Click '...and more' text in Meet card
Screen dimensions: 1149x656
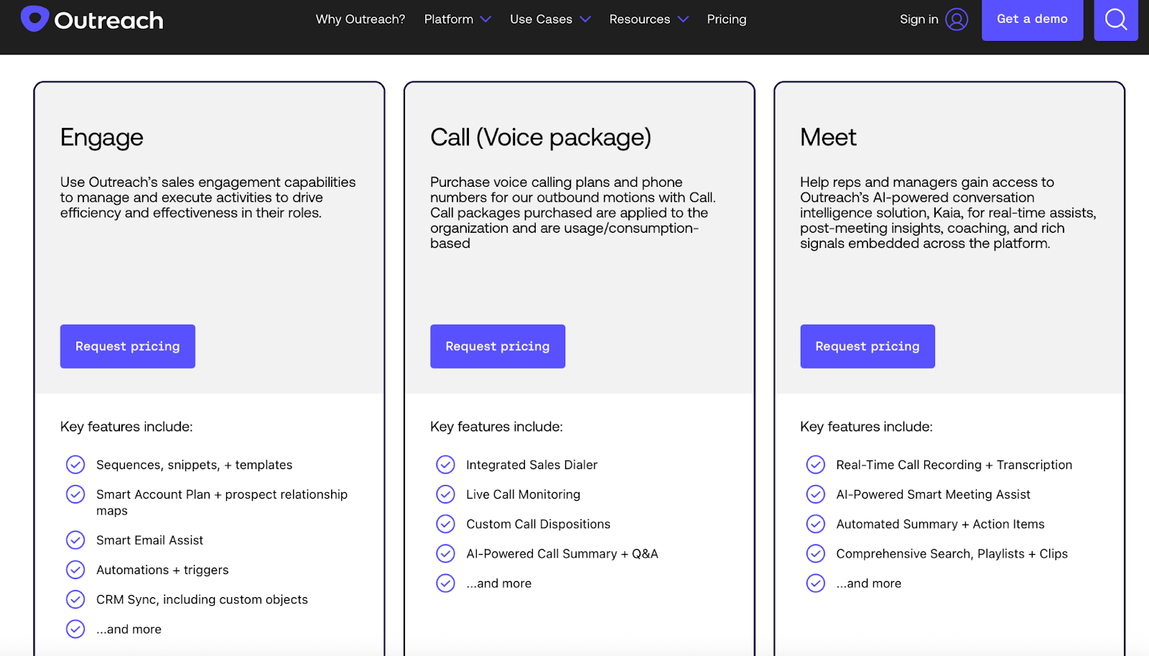tap(869, 583)
